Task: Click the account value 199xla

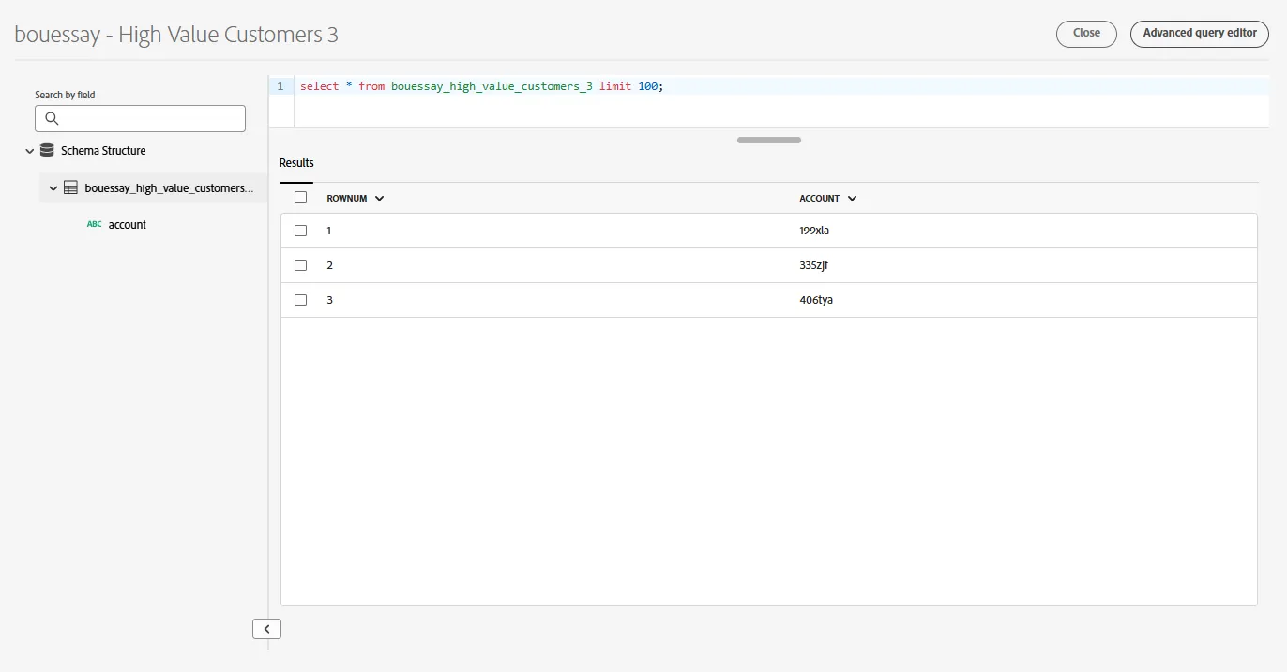Action: [814, 231]
